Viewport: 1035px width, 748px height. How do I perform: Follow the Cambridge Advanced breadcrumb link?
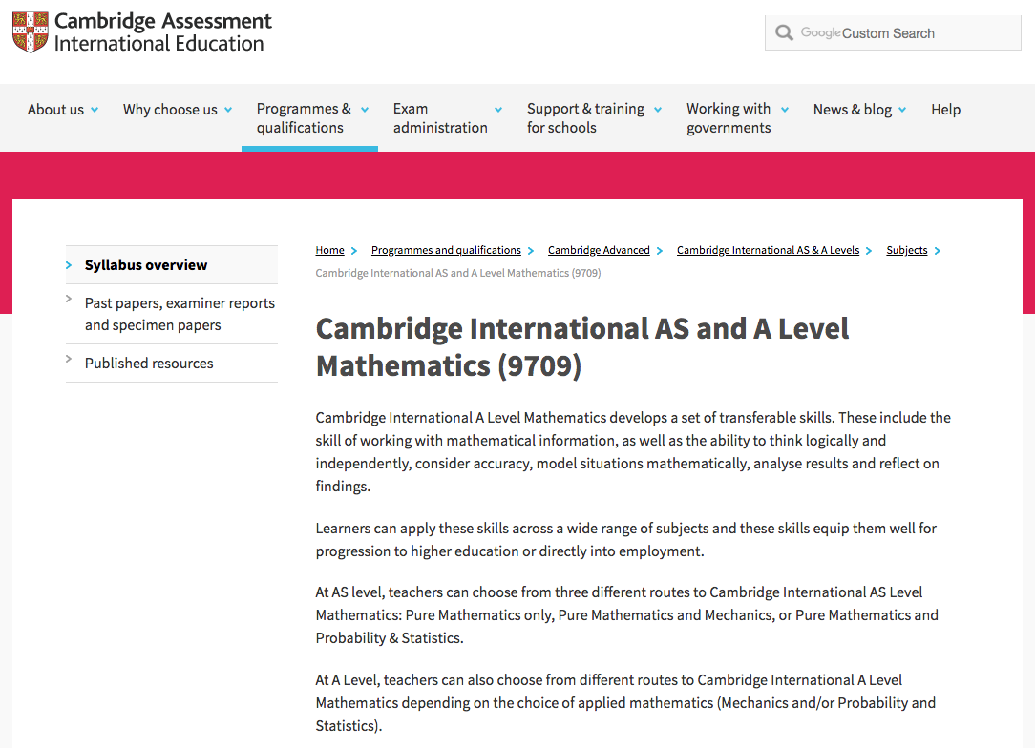click(x=599, y=250)
